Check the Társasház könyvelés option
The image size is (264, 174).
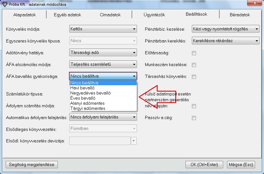click(x=194, y=77)
